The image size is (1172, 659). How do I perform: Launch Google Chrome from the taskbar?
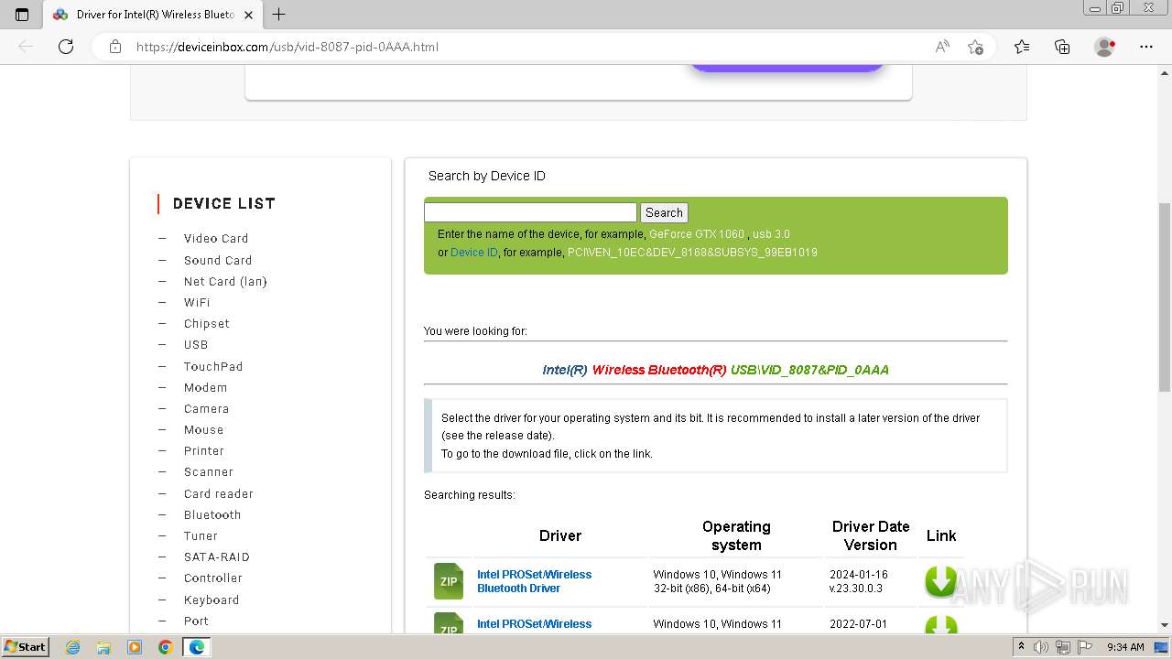click(x=165, y=647)
